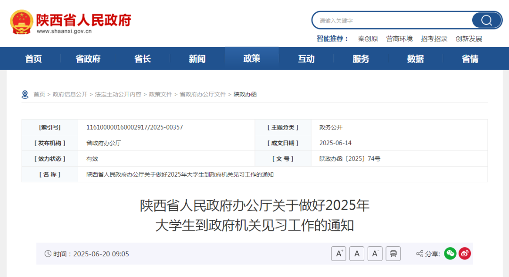This screenshot has height=277, width=509.
Task: Click the 发布机构 field label
Action: click(49, 143)
